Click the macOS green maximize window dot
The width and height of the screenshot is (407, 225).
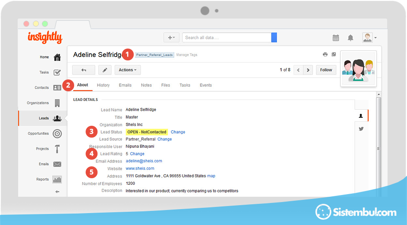[45, 24]
